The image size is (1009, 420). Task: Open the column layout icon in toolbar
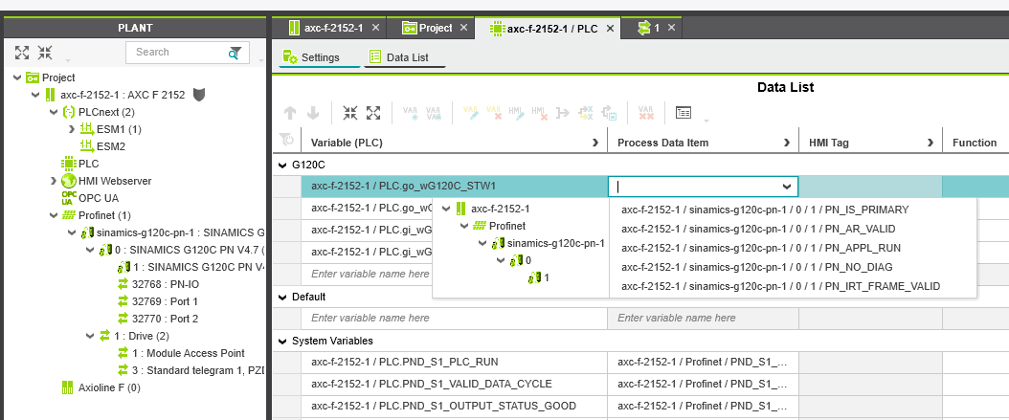click(684, 113)
